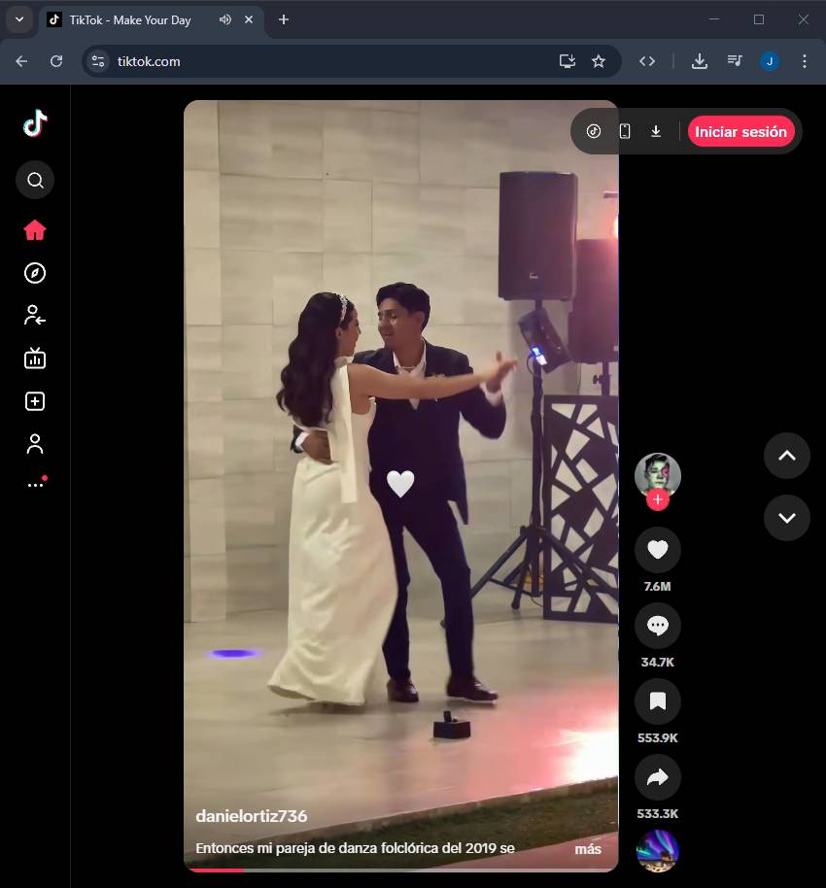Open the LIVE icon in sidebar
The image size is (826, 888).
[35, 359]
